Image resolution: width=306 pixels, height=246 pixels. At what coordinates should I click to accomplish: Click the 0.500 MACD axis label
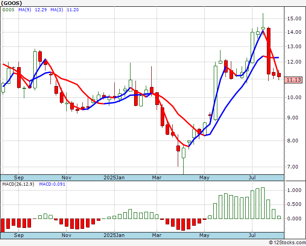pyautogui.click(x=294, y=205)
